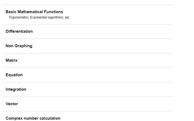The width and height of the screenshot is (194, 121).
Task: Click the word 'Exponential' in the subtitle
Action: tap(38, 17)
